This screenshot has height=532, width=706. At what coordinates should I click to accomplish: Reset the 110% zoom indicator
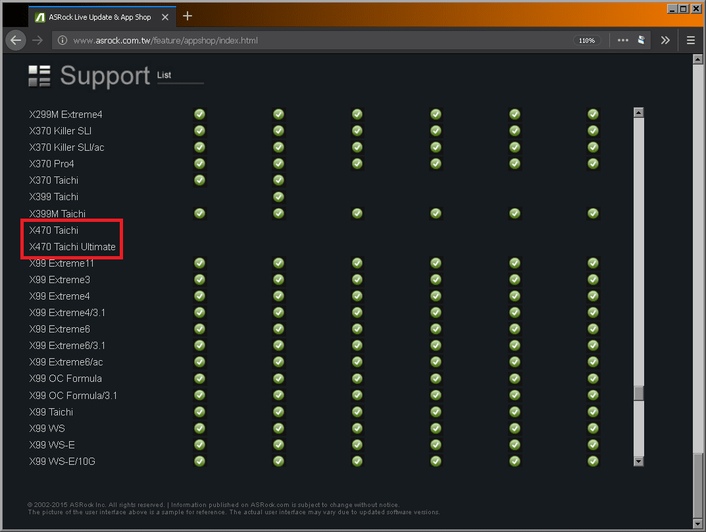(587, 41)
